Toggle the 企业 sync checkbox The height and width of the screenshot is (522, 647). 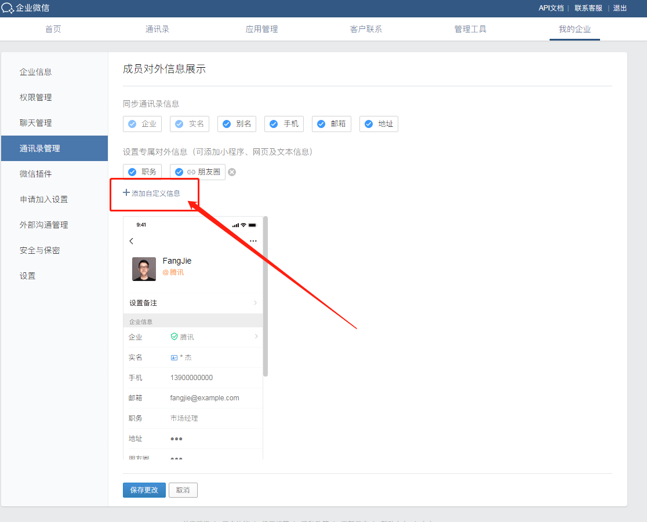point(132,124)
